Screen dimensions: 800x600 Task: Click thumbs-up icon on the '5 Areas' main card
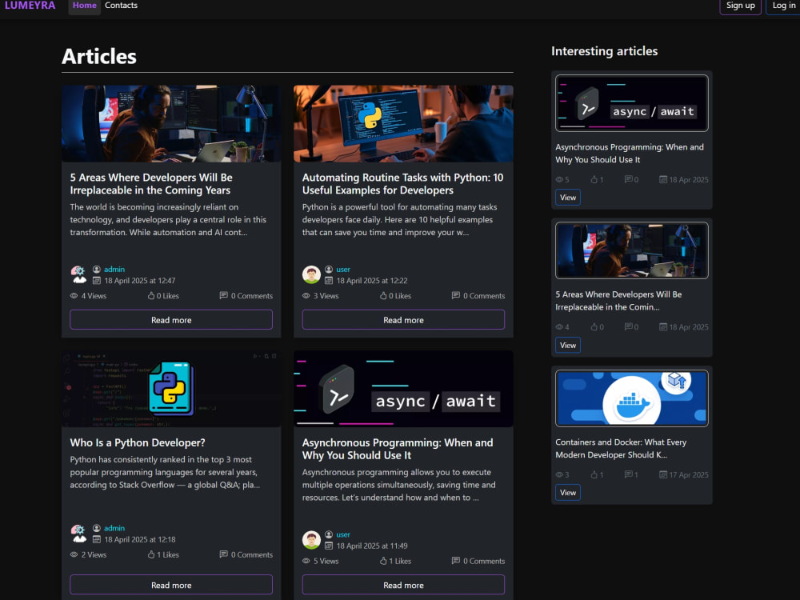pos(151,295)
